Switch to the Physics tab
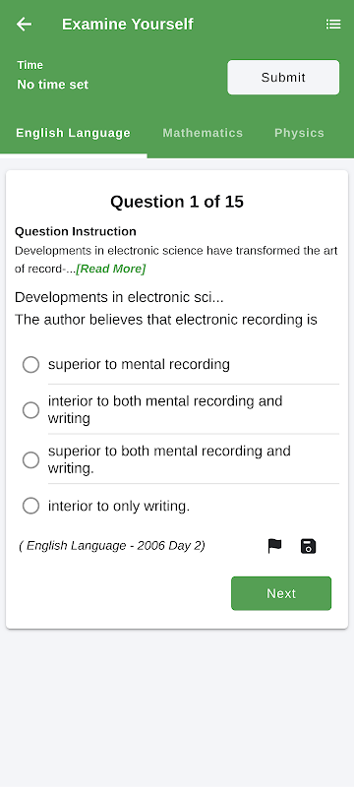 click(299, 133)
